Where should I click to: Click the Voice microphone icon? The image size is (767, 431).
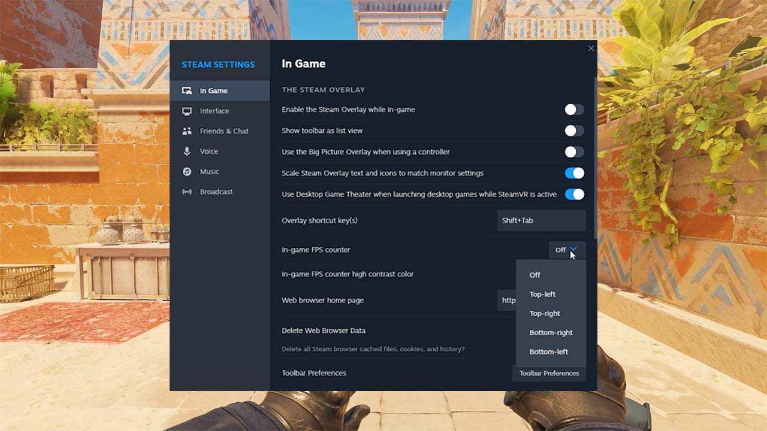click(187, 151)
